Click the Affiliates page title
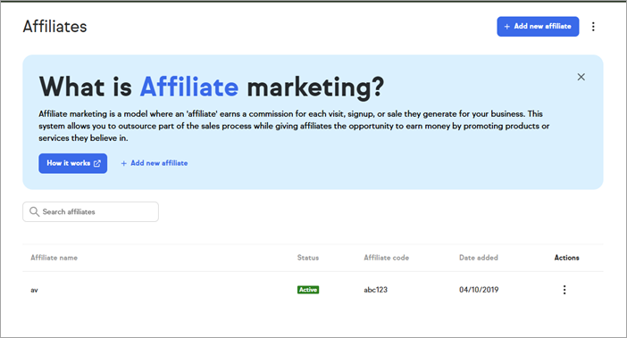 click(54, 27)
